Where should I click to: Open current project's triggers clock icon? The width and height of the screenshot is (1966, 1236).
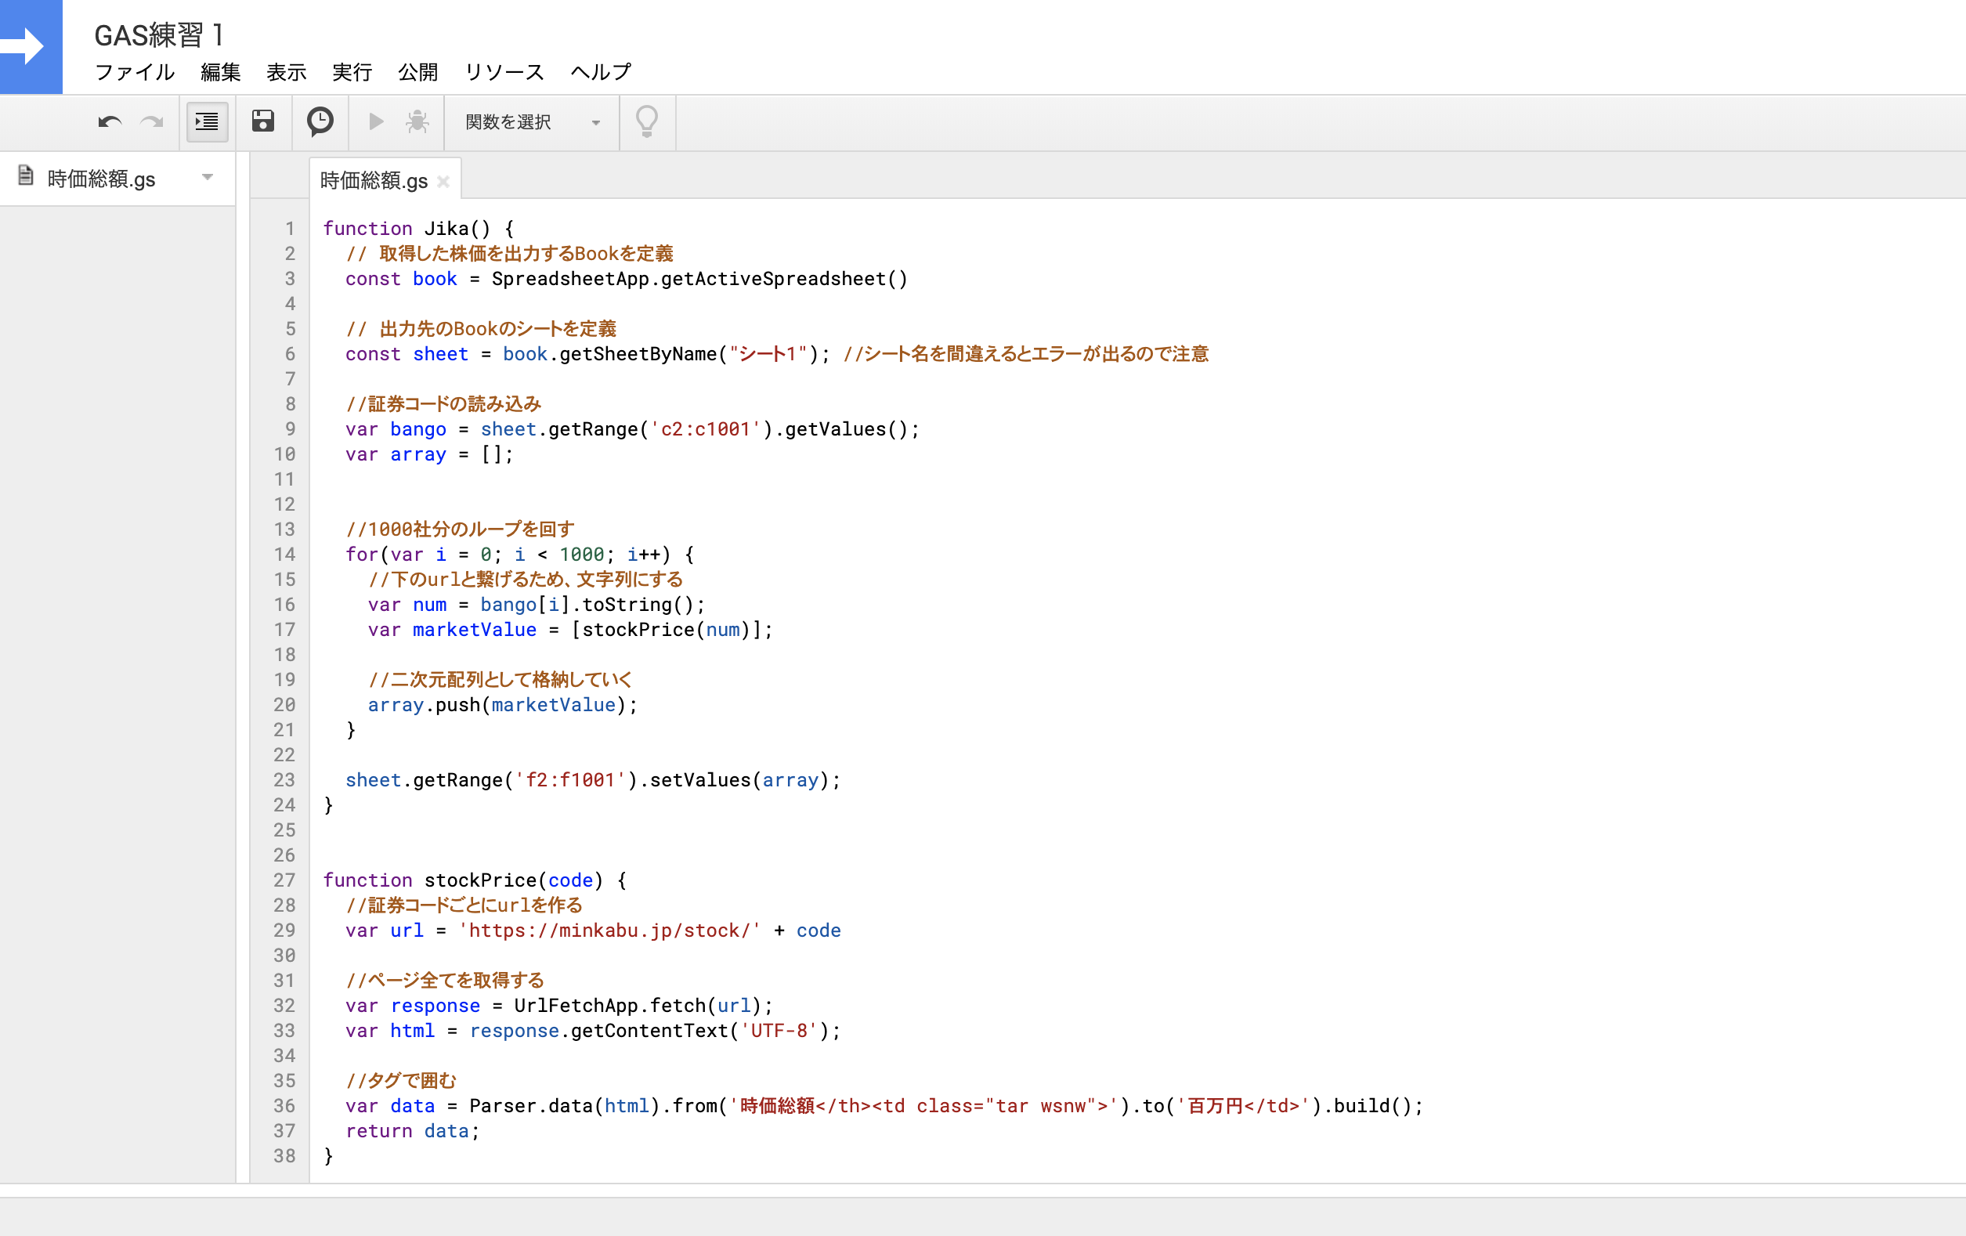(x=320, y=121)
